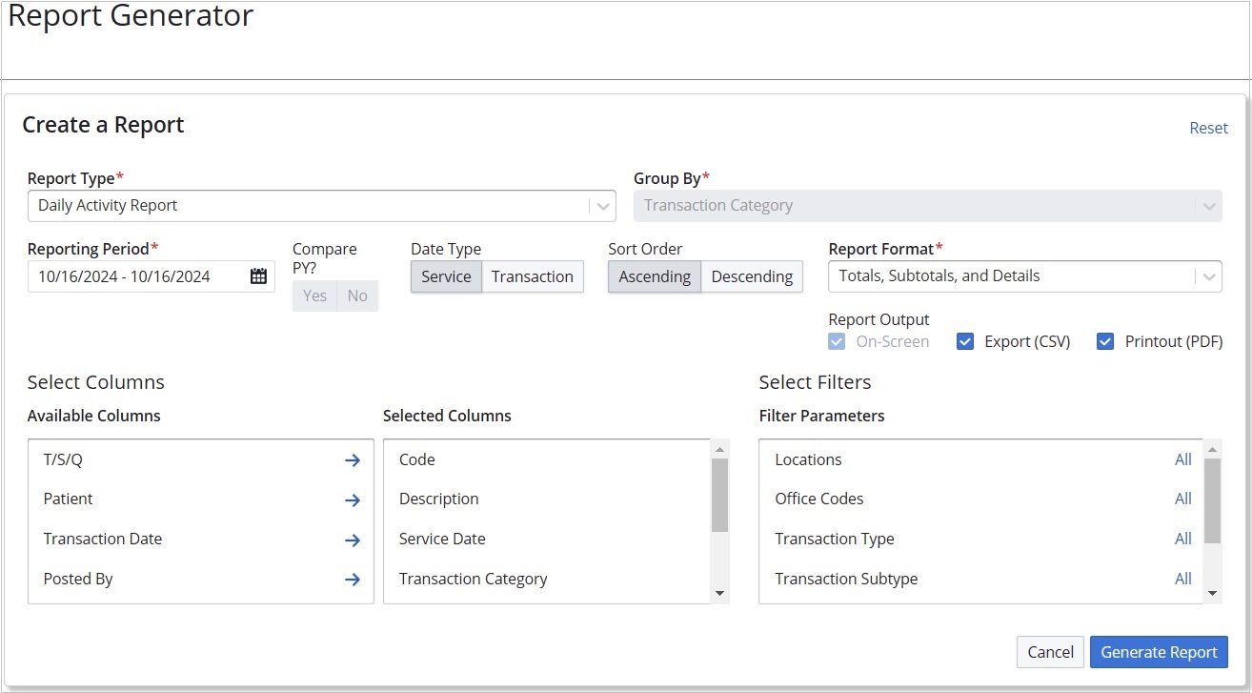Click Transaction Type filter parameter label
Screen dimensions: 1252x693
(834, 539)
